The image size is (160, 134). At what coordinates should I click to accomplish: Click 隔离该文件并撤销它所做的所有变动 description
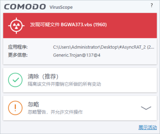click(x=64, y=84)
